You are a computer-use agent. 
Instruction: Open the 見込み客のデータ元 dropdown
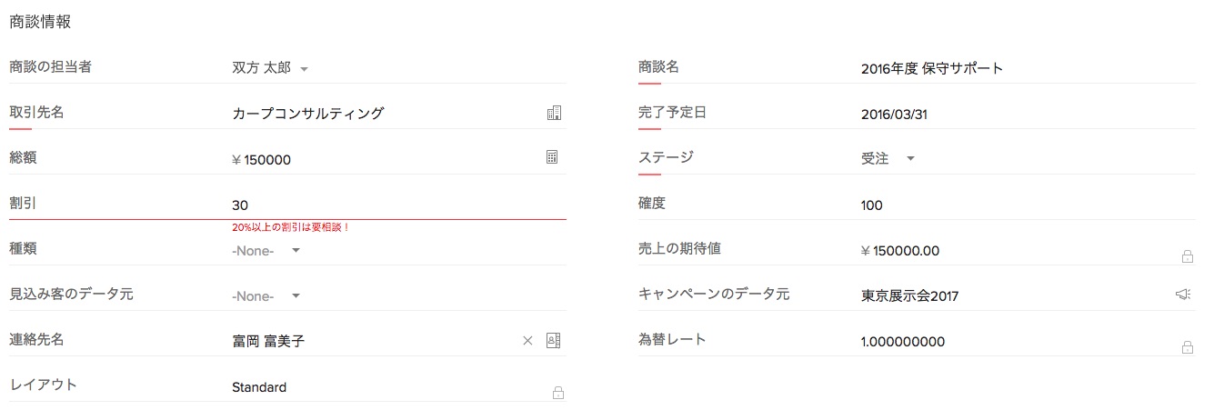296,295
